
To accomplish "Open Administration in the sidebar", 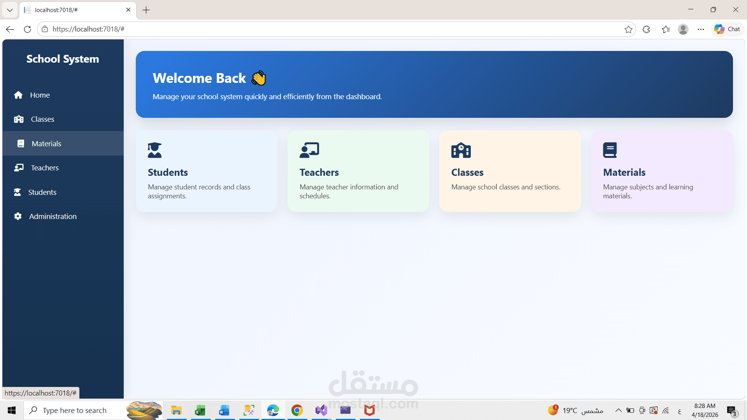I will [63, 216].
